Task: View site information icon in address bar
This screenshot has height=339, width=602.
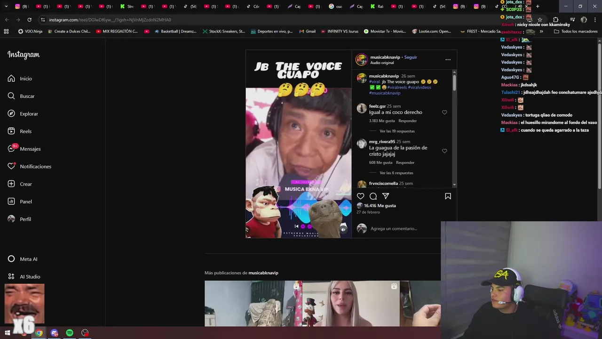Action: 43,20
